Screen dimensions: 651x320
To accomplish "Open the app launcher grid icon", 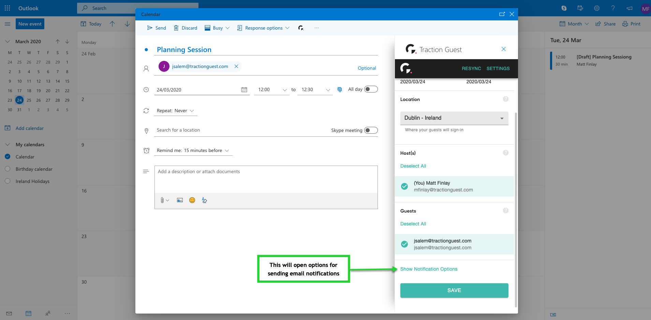I will (8, 8).
